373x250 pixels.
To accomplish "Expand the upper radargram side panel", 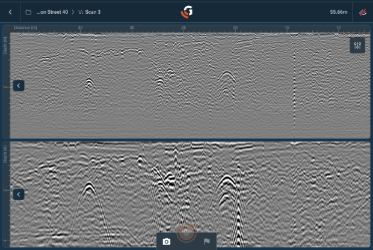I will click(19, 86).
